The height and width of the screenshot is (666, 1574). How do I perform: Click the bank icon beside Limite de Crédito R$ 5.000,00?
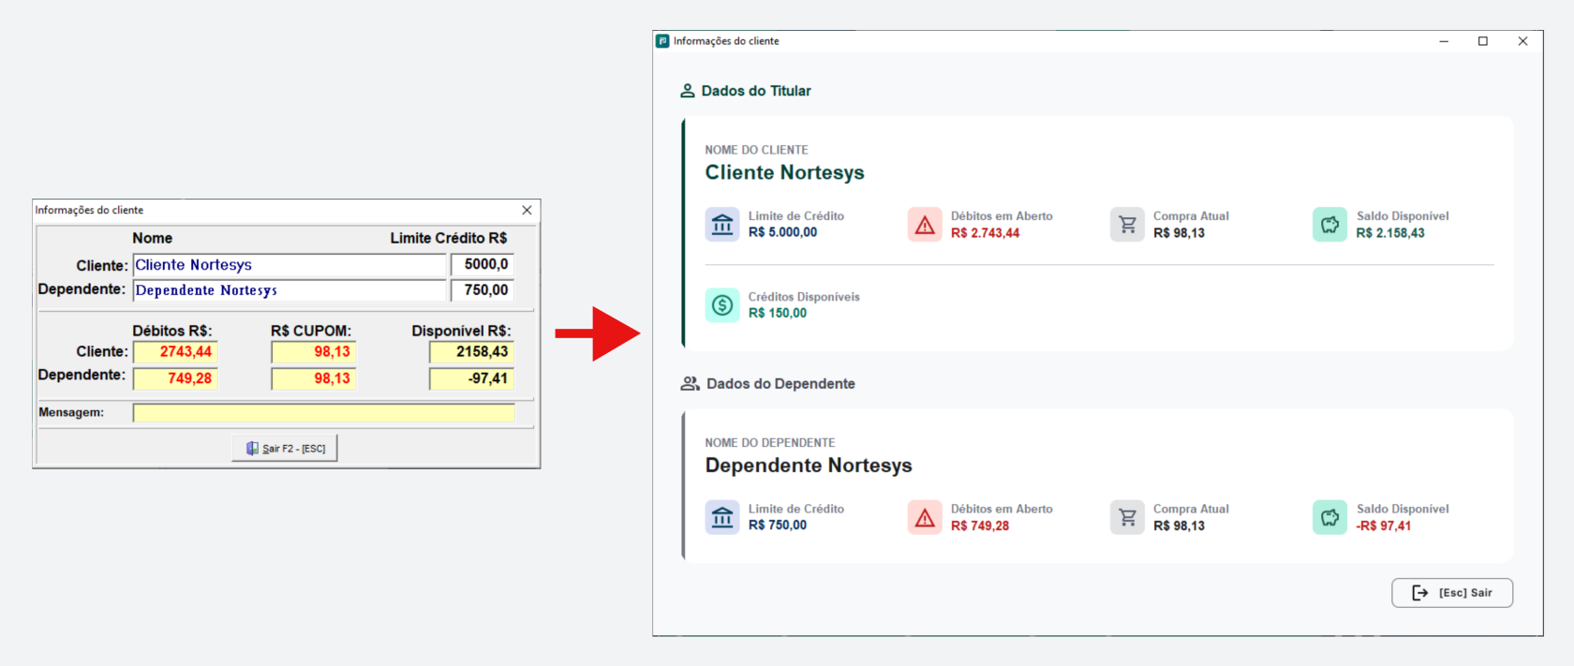[722, 225]
